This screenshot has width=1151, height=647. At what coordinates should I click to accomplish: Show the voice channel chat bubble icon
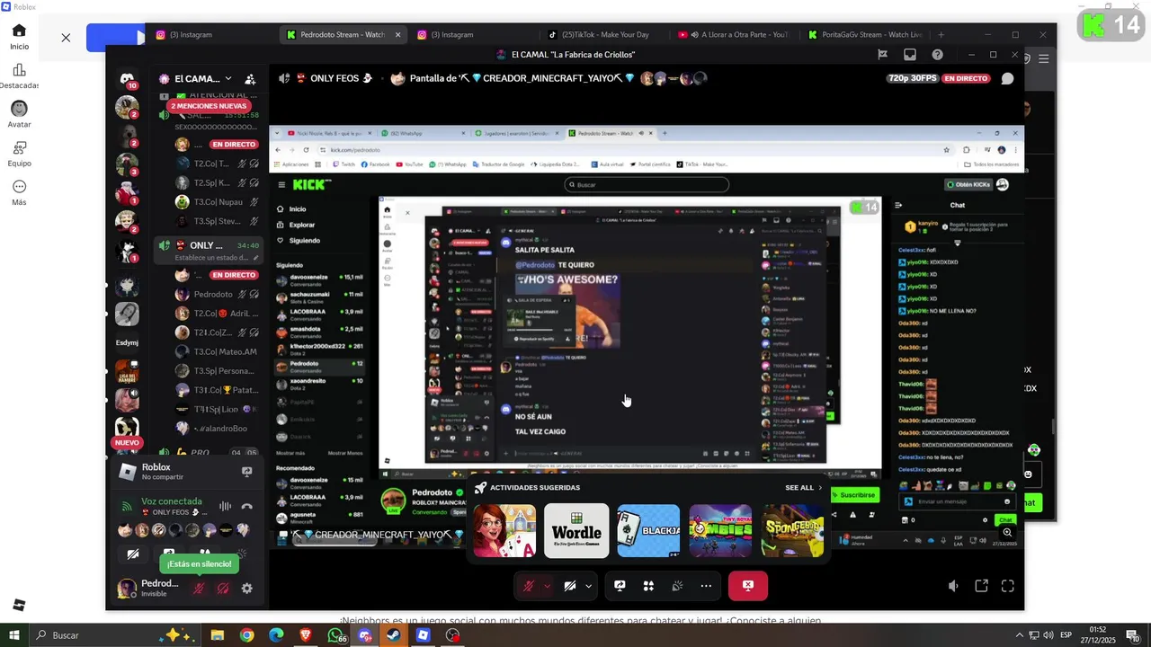click(1007, 78)
